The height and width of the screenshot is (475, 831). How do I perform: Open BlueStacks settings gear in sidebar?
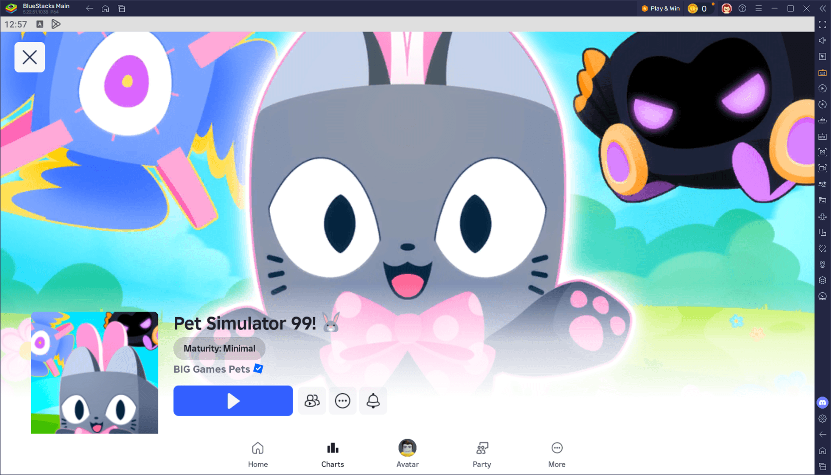[x=823, y=419]
